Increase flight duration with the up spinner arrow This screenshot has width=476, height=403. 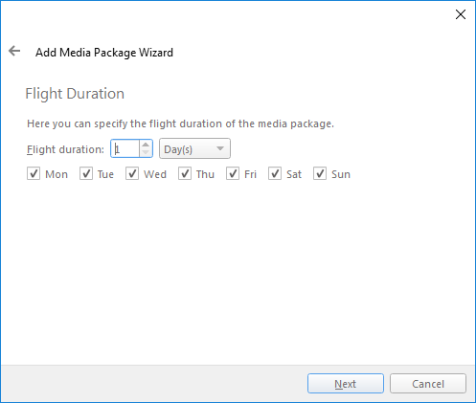pyautogui.click(x=146, y=145)
